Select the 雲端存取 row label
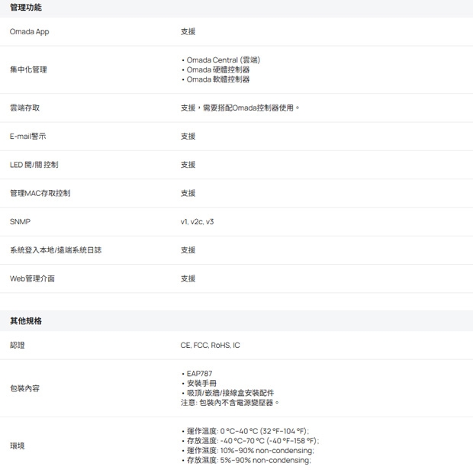 pyautogui.click(x=24, y=108)
